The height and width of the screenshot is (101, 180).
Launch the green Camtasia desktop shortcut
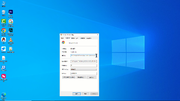point(4,23)
